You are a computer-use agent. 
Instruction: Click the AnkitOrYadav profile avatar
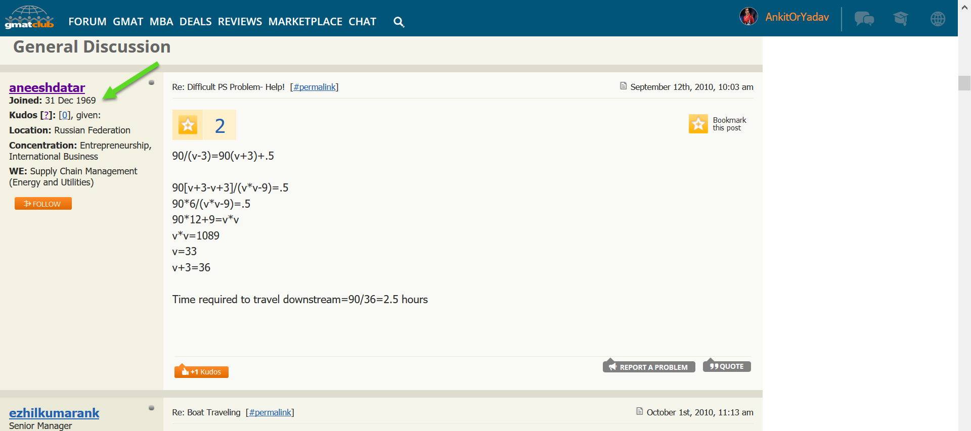(x=748, y=17)
